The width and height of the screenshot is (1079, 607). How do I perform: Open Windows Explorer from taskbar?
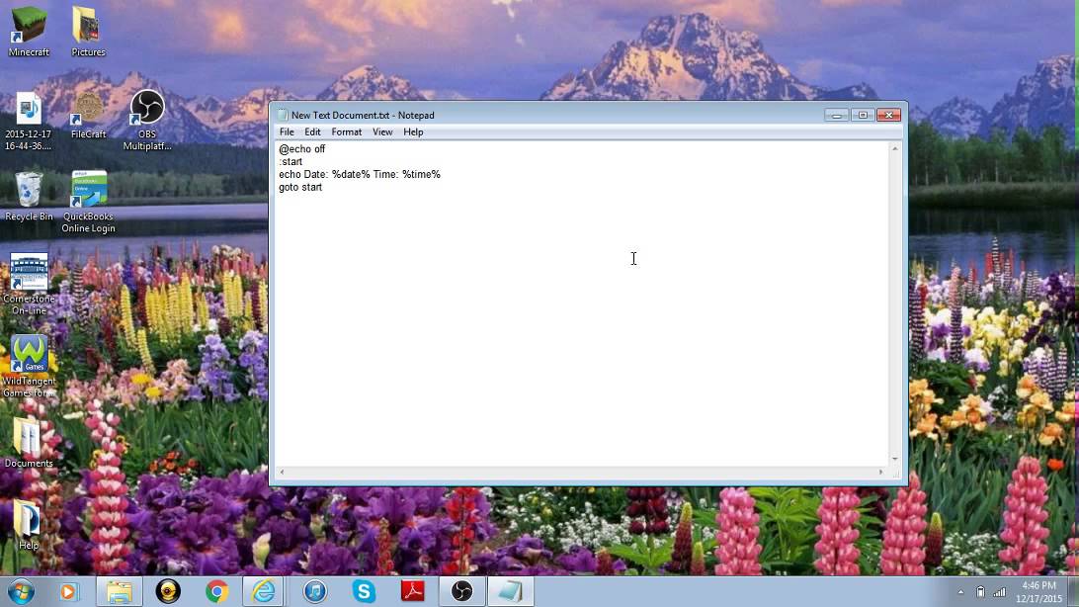point(119,592)
